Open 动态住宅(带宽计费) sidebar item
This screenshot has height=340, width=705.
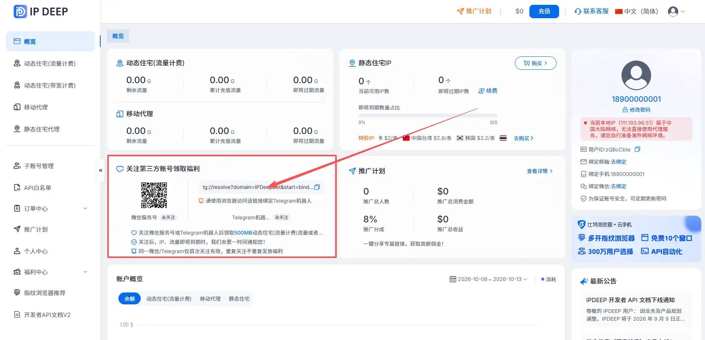click(x=50, y=85)
